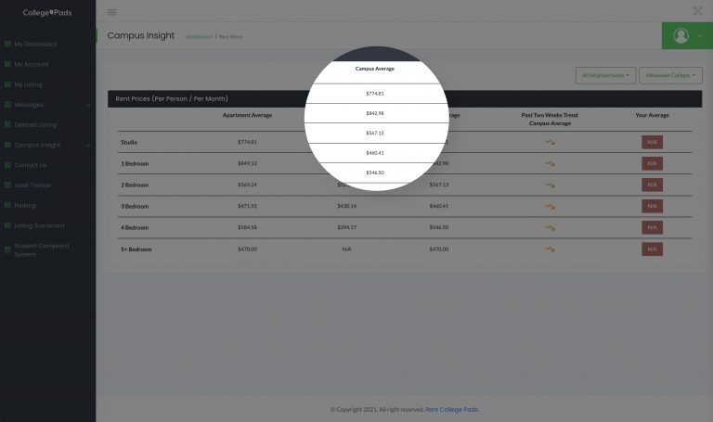Image resolution: width=713 pixels, height=422 pixels.
Task: Click the 5+ Bedroom trend arrow icon
Action: pos(550,249)
